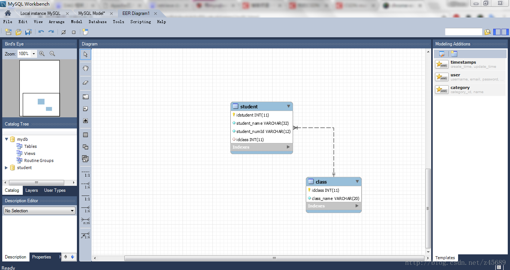This screenshot has height=270, width=510.
Task: Open the Database menu
Action: click(97, 22)
